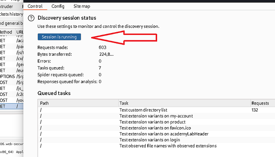Select Test observed file names with extensions row
The width and height of the screenshot is (275, 157).
pos(156,146)
